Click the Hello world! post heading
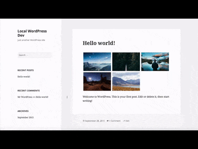 [x=99, y=43]
